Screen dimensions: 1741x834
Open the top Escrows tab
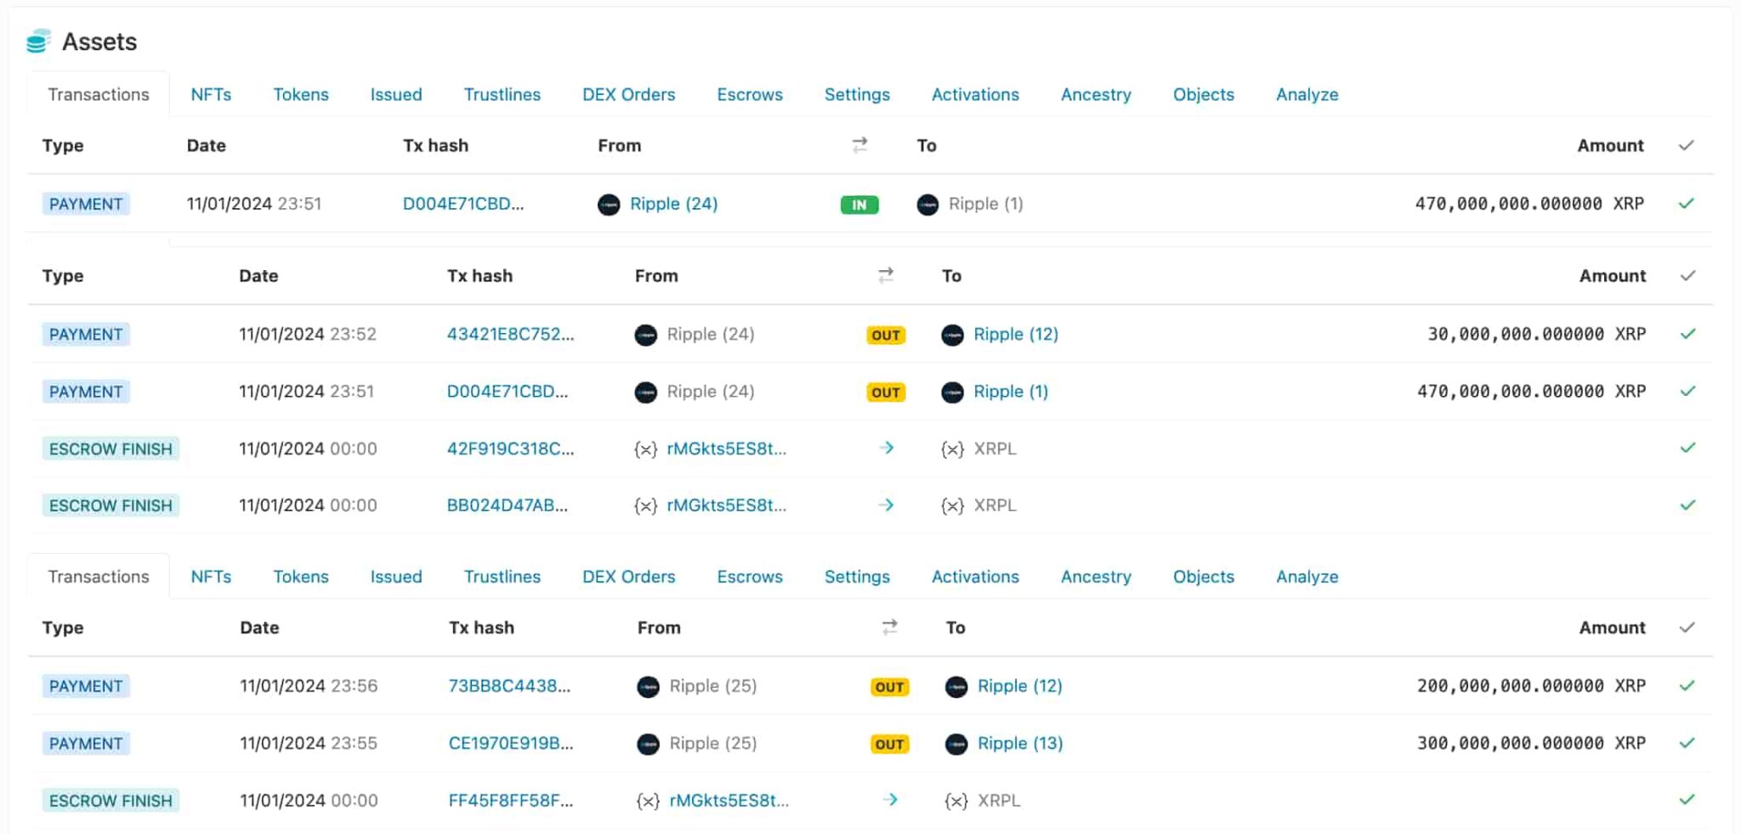click(x=749, y=94)
